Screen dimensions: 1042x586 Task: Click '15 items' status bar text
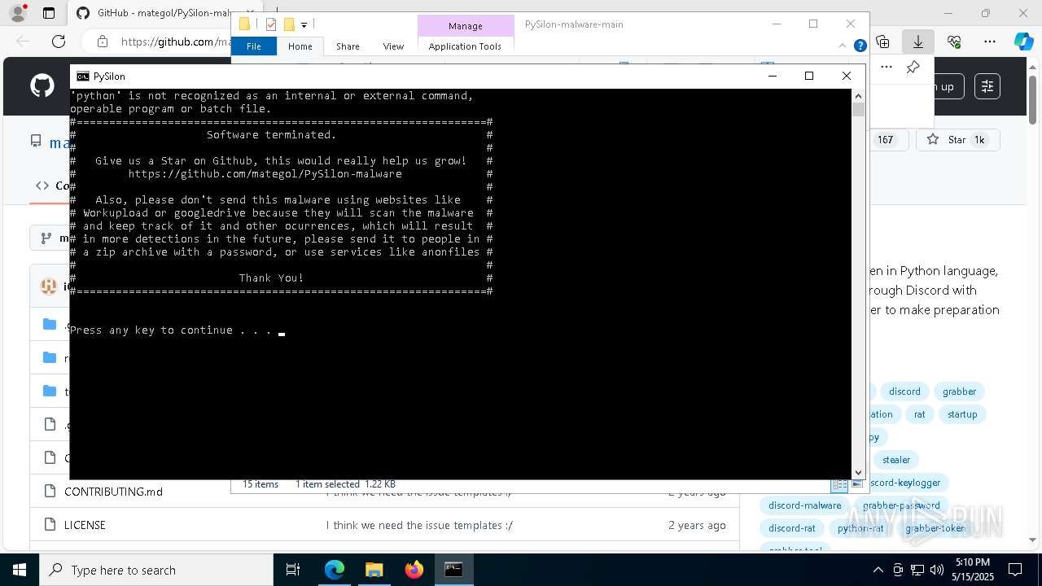click(260, 484)
